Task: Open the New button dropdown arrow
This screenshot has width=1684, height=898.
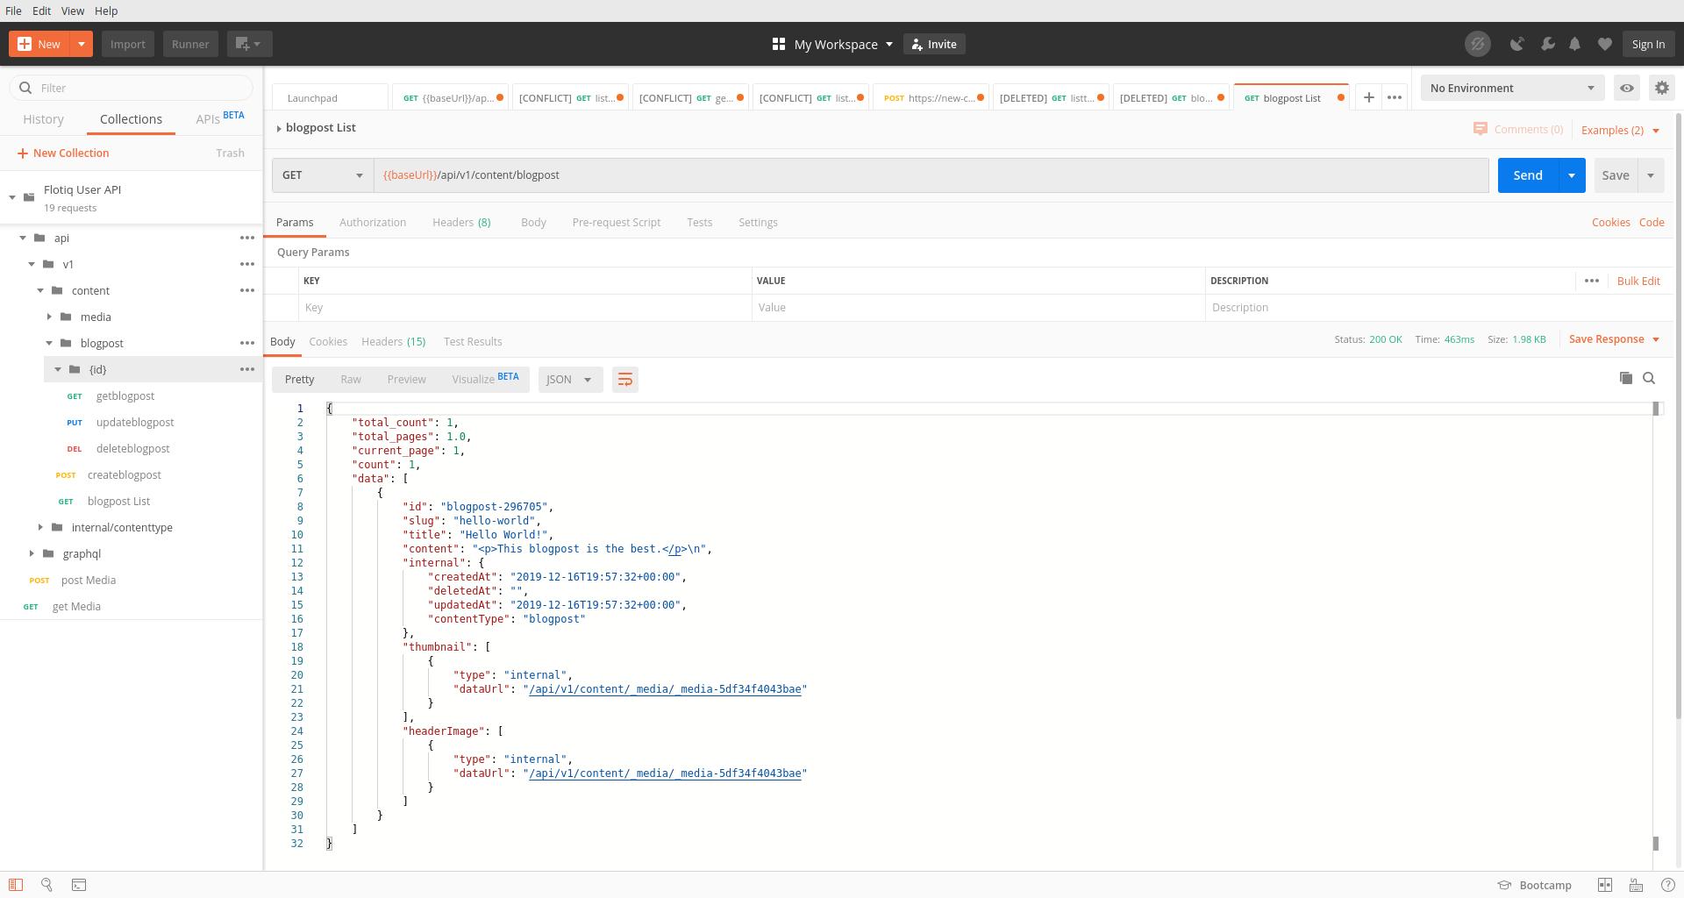Action: [x=81, y=44]
